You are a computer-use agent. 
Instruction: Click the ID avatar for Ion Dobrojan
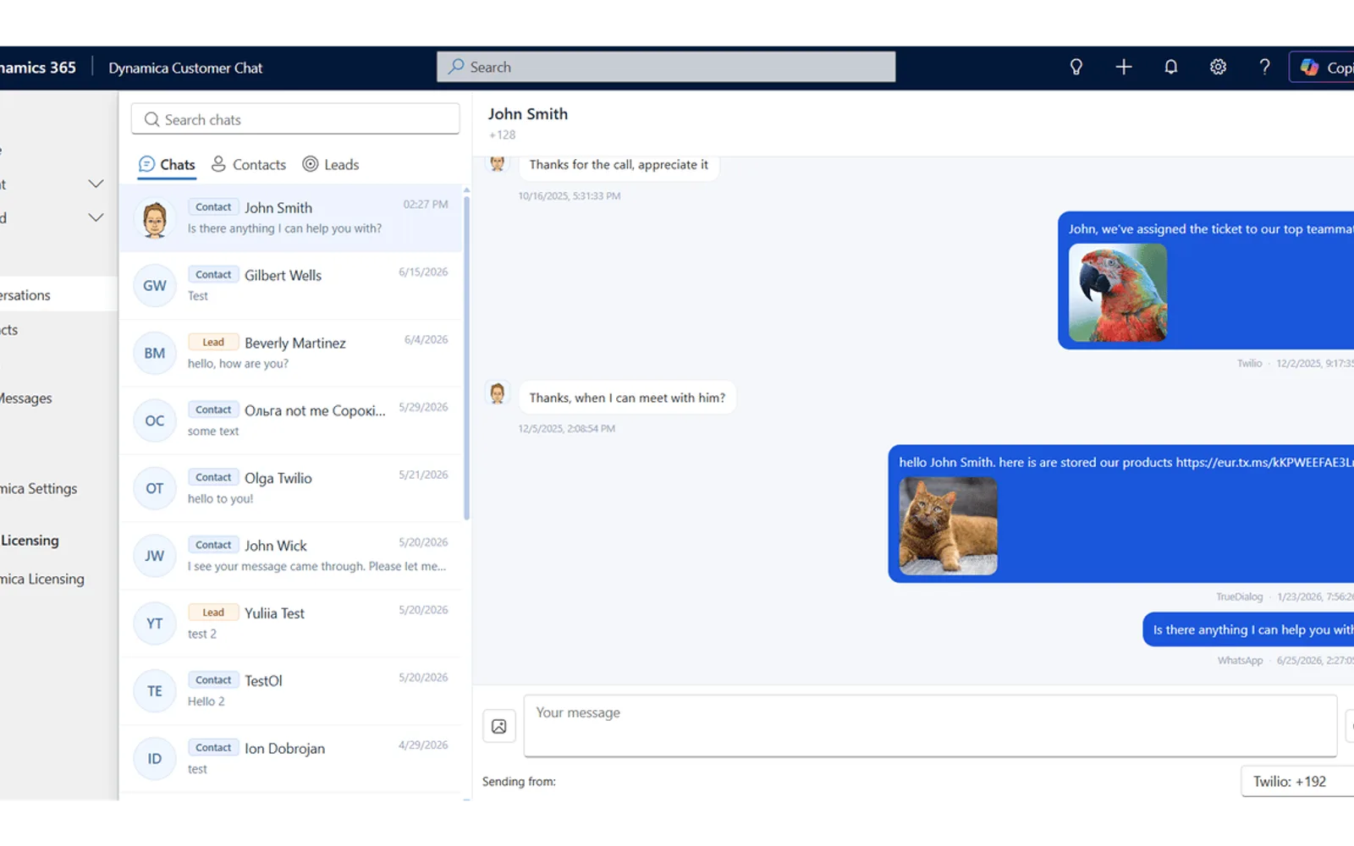point(154,759)
